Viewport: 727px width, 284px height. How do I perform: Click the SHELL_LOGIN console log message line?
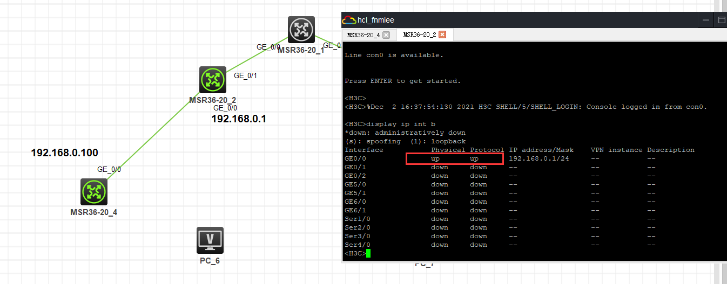[526, 107]
